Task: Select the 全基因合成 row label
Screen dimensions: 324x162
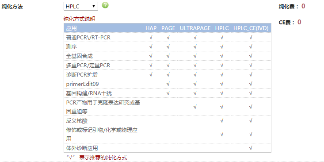Action: 80,56
